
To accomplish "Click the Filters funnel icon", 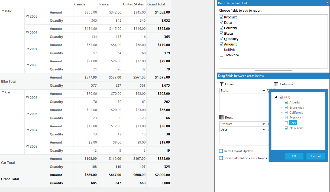I will 221,84.
